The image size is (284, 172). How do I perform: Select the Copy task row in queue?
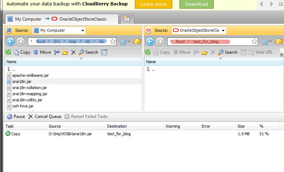click(143, 134)
